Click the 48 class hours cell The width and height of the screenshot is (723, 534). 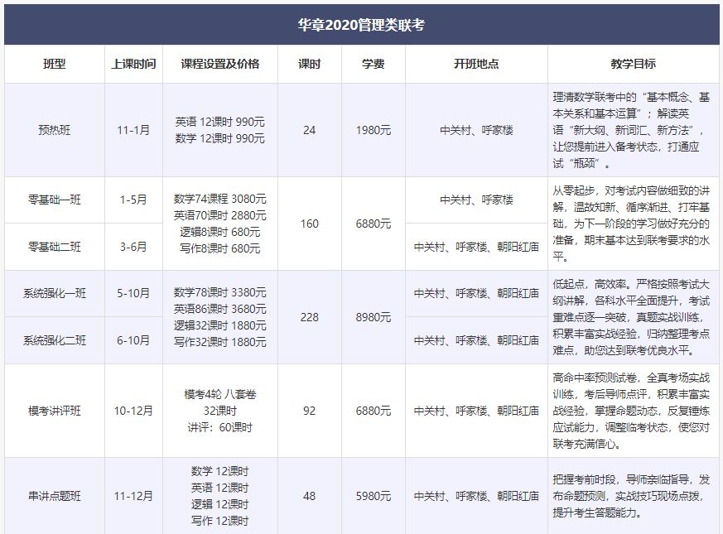[310, 496]
